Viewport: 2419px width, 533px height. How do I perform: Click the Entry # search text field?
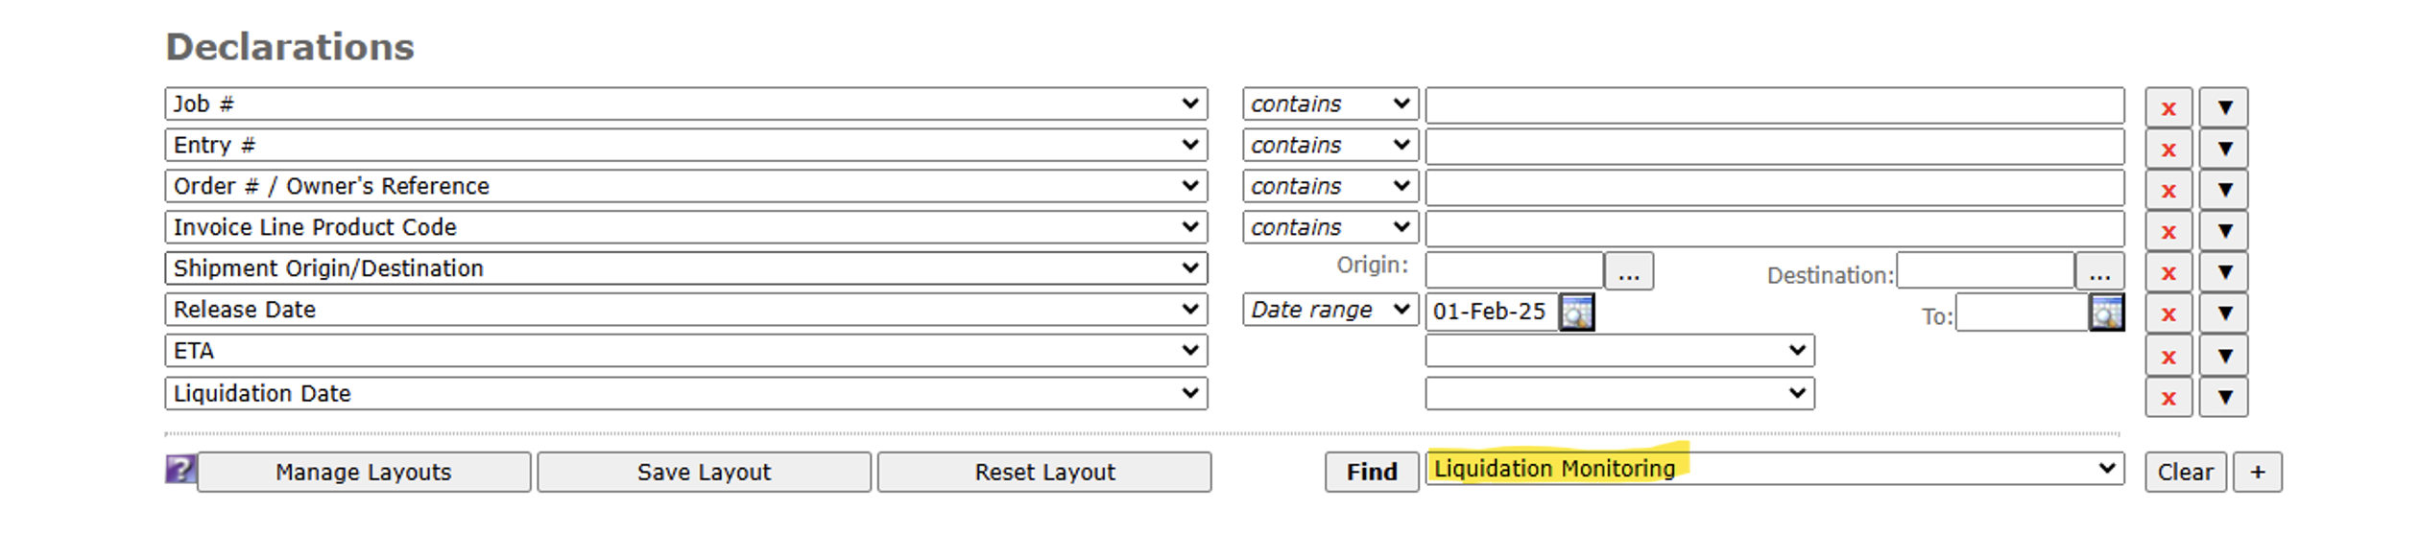tap(1773, 147)
